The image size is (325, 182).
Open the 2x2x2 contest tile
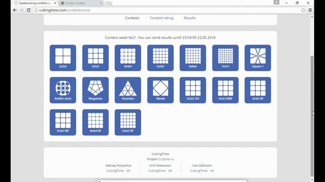(63, 58)
